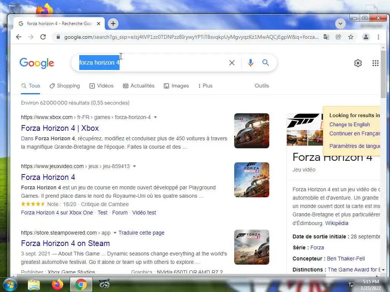
Task: Click the Steam result thumbnail image
Action: coord(252,247)
